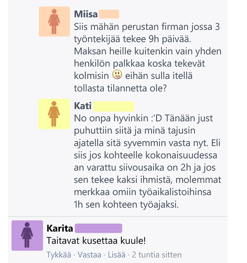Click the tongue-out emoji in Miisa's comment
Image resolution: width=247 pixels, height=263 pixels.
(117, 74)
